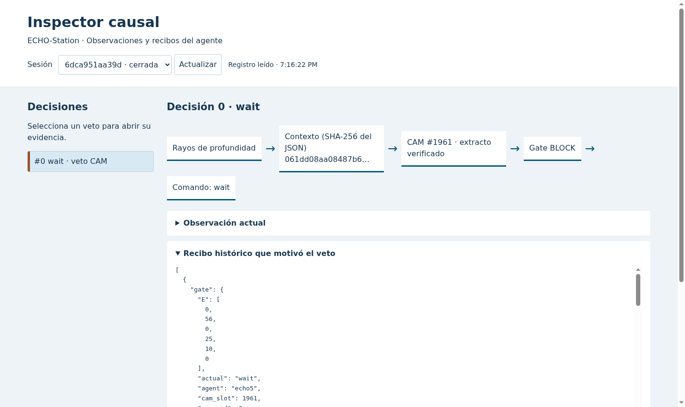Click the Actualizar button
This screenshot has width=685, height=407.
(198, 65)
